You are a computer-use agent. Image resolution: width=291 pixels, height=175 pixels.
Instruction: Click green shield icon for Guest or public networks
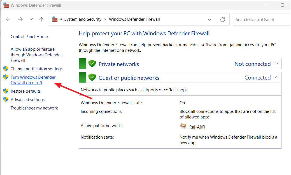pyautogui.click(x=92, y=77)
